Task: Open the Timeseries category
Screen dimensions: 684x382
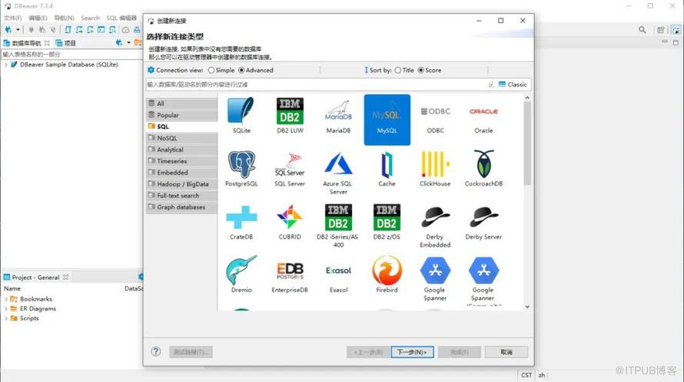Action: (182, 161)
